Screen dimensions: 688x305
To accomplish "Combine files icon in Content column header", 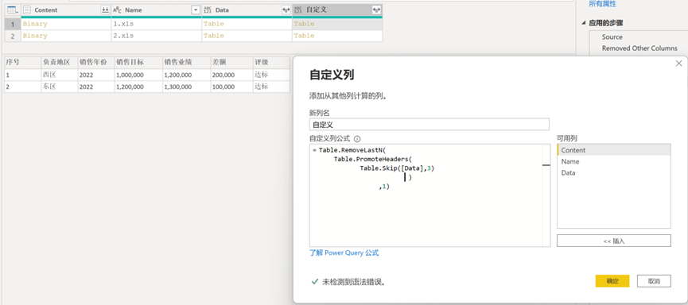I will pos(105,10).
